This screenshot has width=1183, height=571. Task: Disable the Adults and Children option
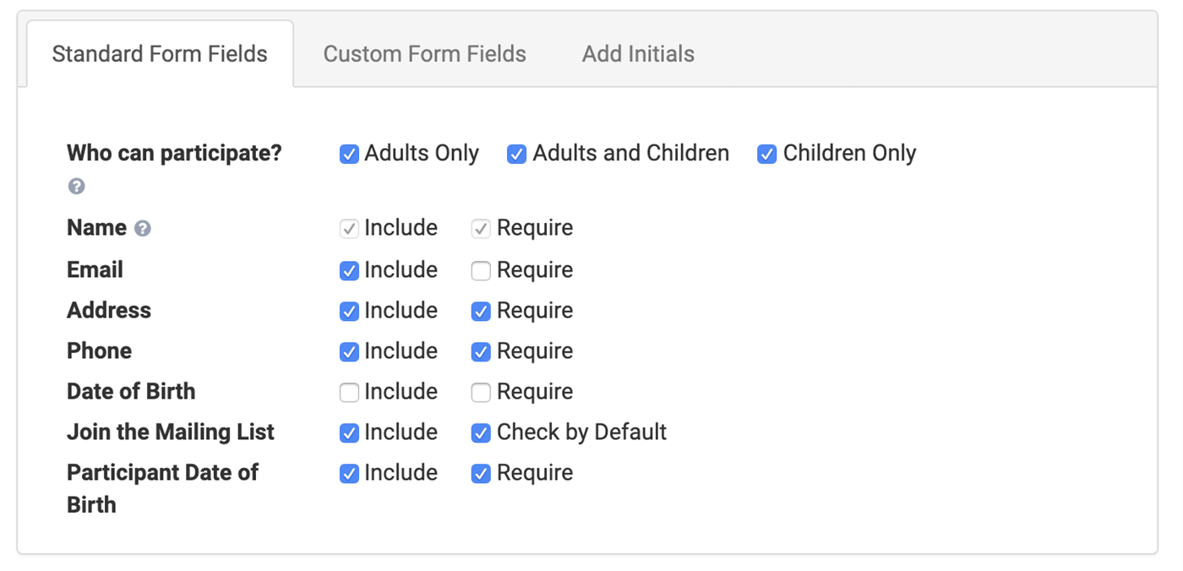pyautogui.click(x=516, y=154)
